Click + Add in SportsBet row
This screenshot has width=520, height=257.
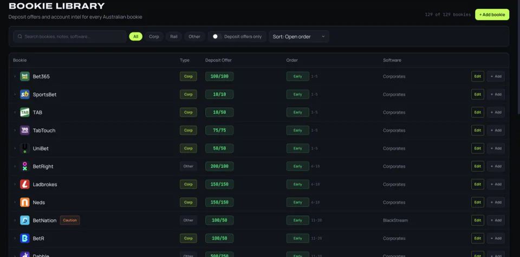pos(496,94)
